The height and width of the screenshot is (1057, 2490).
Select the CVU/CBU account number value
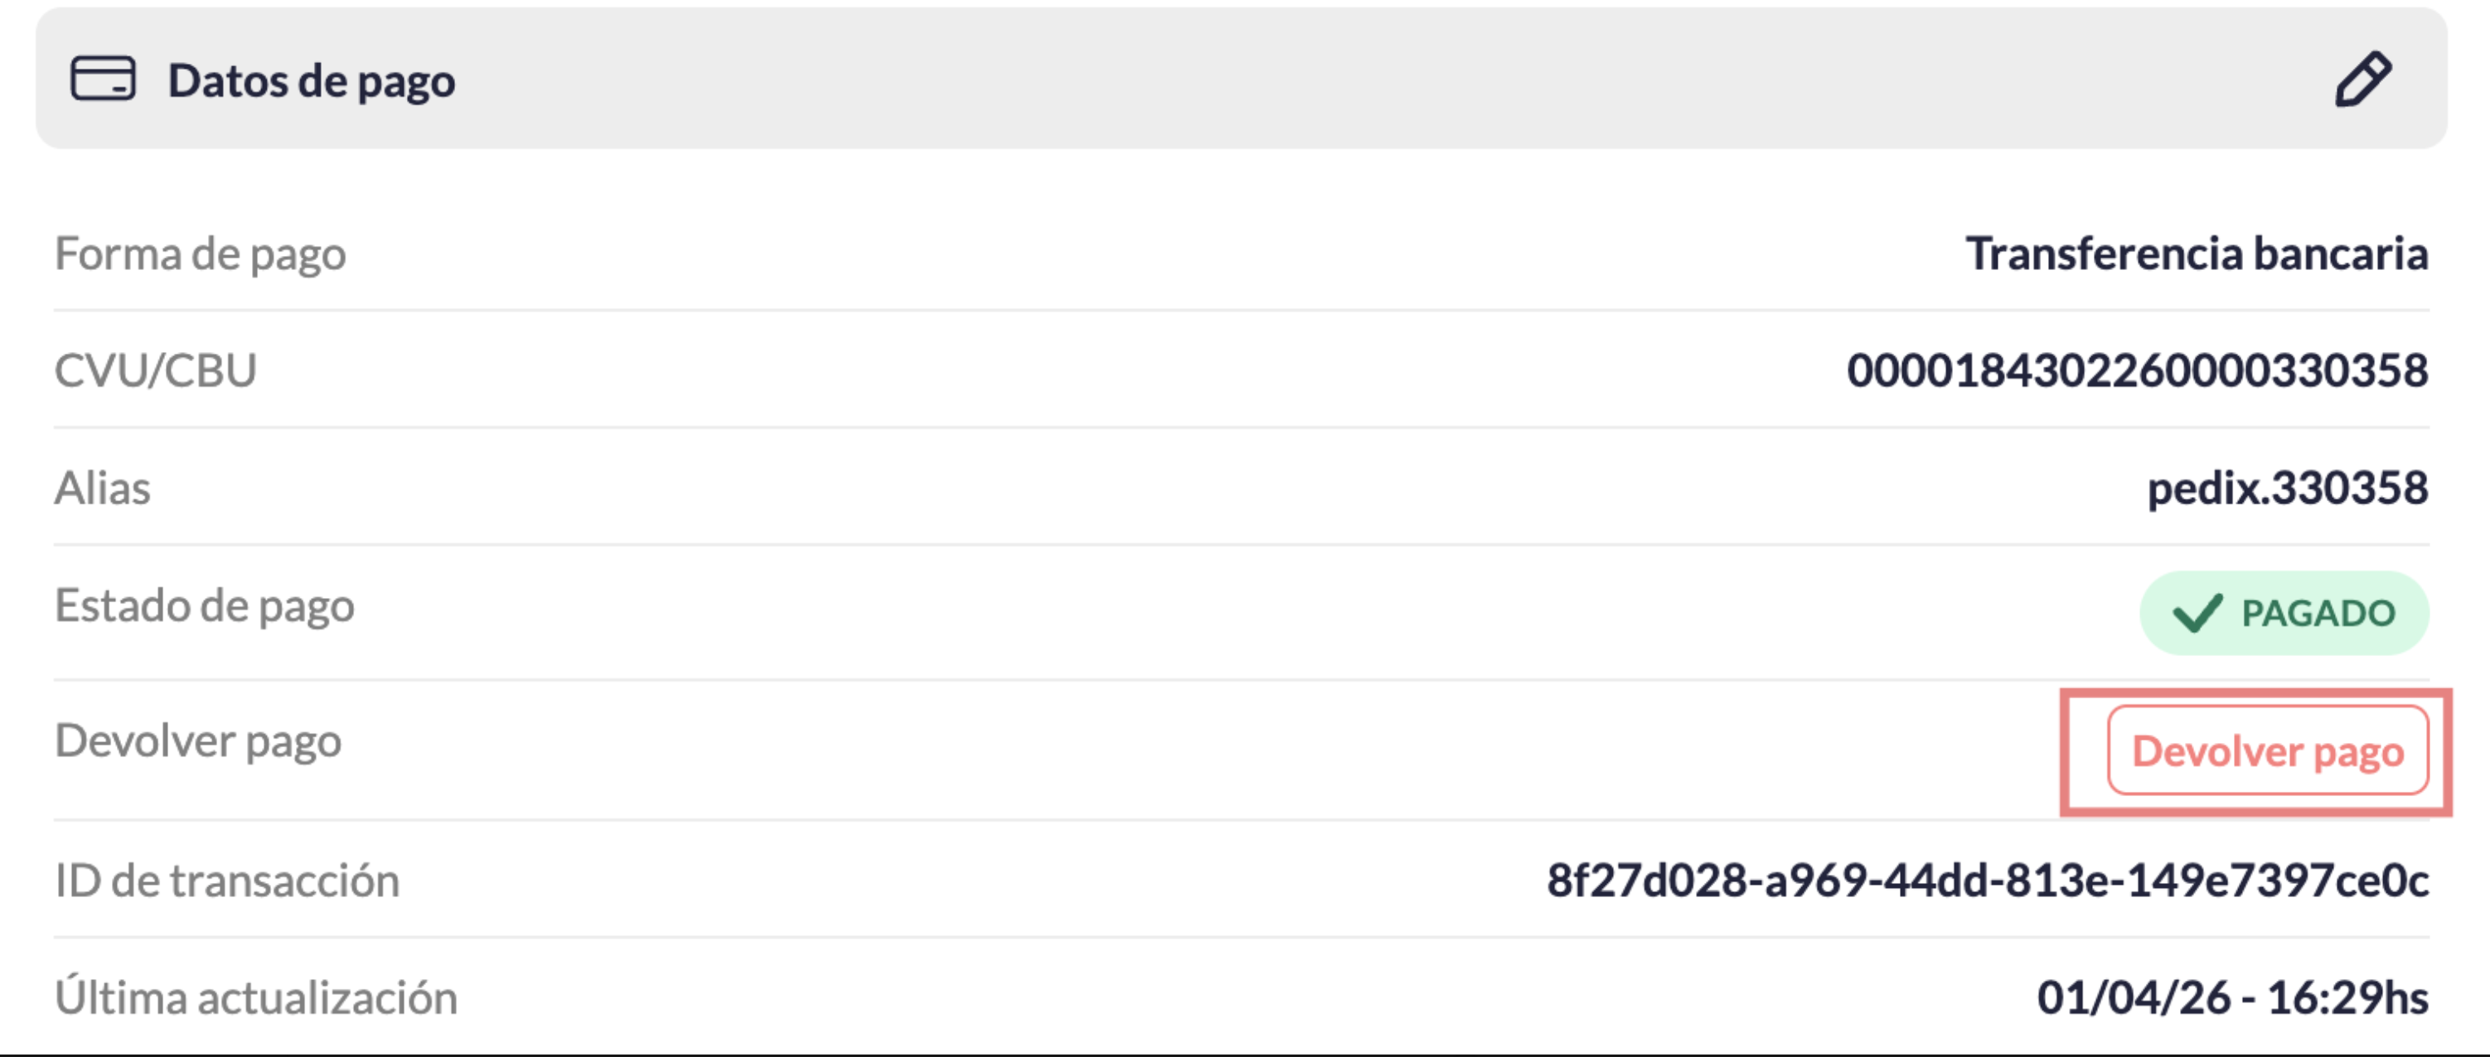pyautogui.click(x=2136, y=370)
